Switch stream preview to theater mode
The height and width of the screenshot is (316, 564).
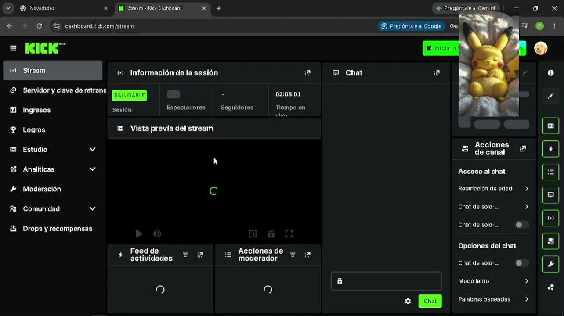(271, 234)
